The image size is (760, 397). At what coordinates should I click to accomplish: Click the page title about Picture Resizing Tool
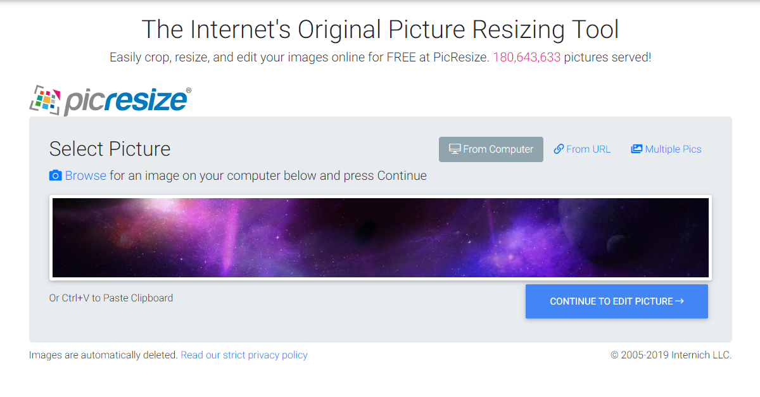[380, 29]
